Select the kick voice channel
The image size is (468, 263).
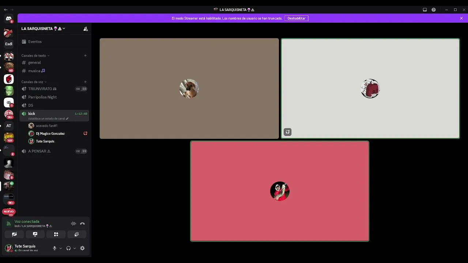(54, 115)
